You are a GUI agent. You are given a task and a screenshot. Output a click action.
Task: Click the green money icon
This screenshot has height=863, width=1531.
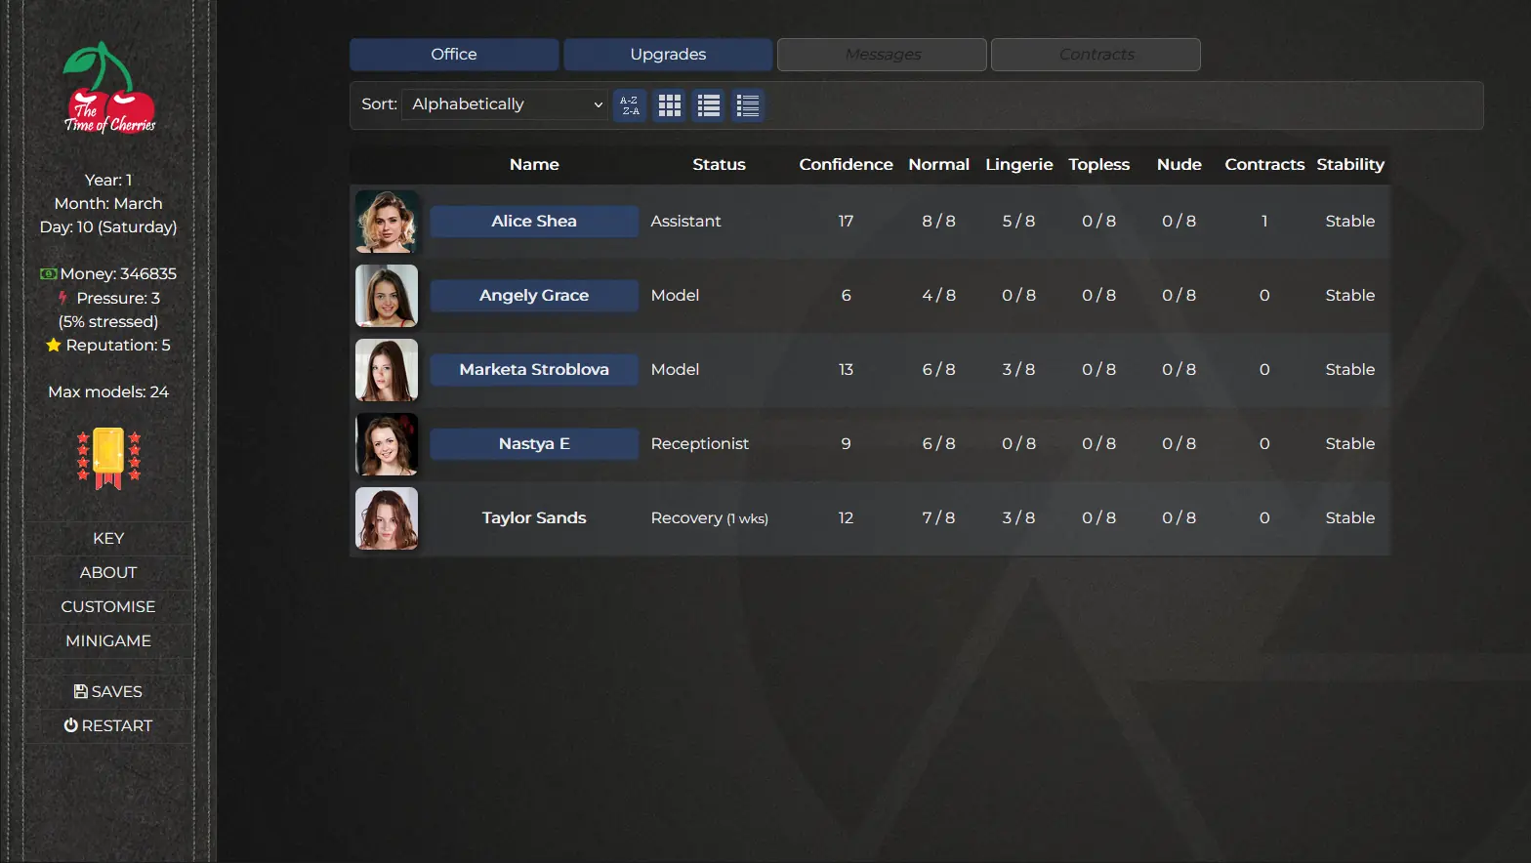(48, 274)
